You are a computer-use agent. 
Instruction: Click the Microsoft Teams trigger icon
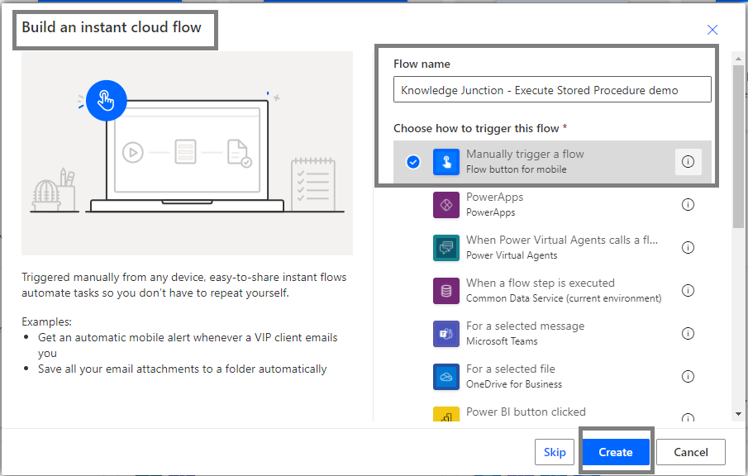coord(446,333)
